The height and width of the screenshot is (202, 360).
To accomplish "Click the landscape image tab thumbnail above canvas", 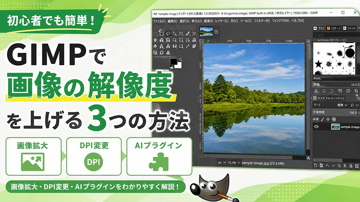I will (x=206, y=32).
